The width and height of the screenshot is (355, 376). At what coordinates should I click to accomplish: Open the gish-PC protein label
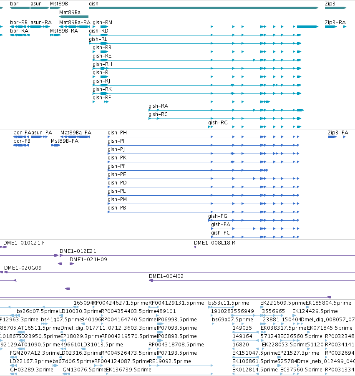click(220, 233)
